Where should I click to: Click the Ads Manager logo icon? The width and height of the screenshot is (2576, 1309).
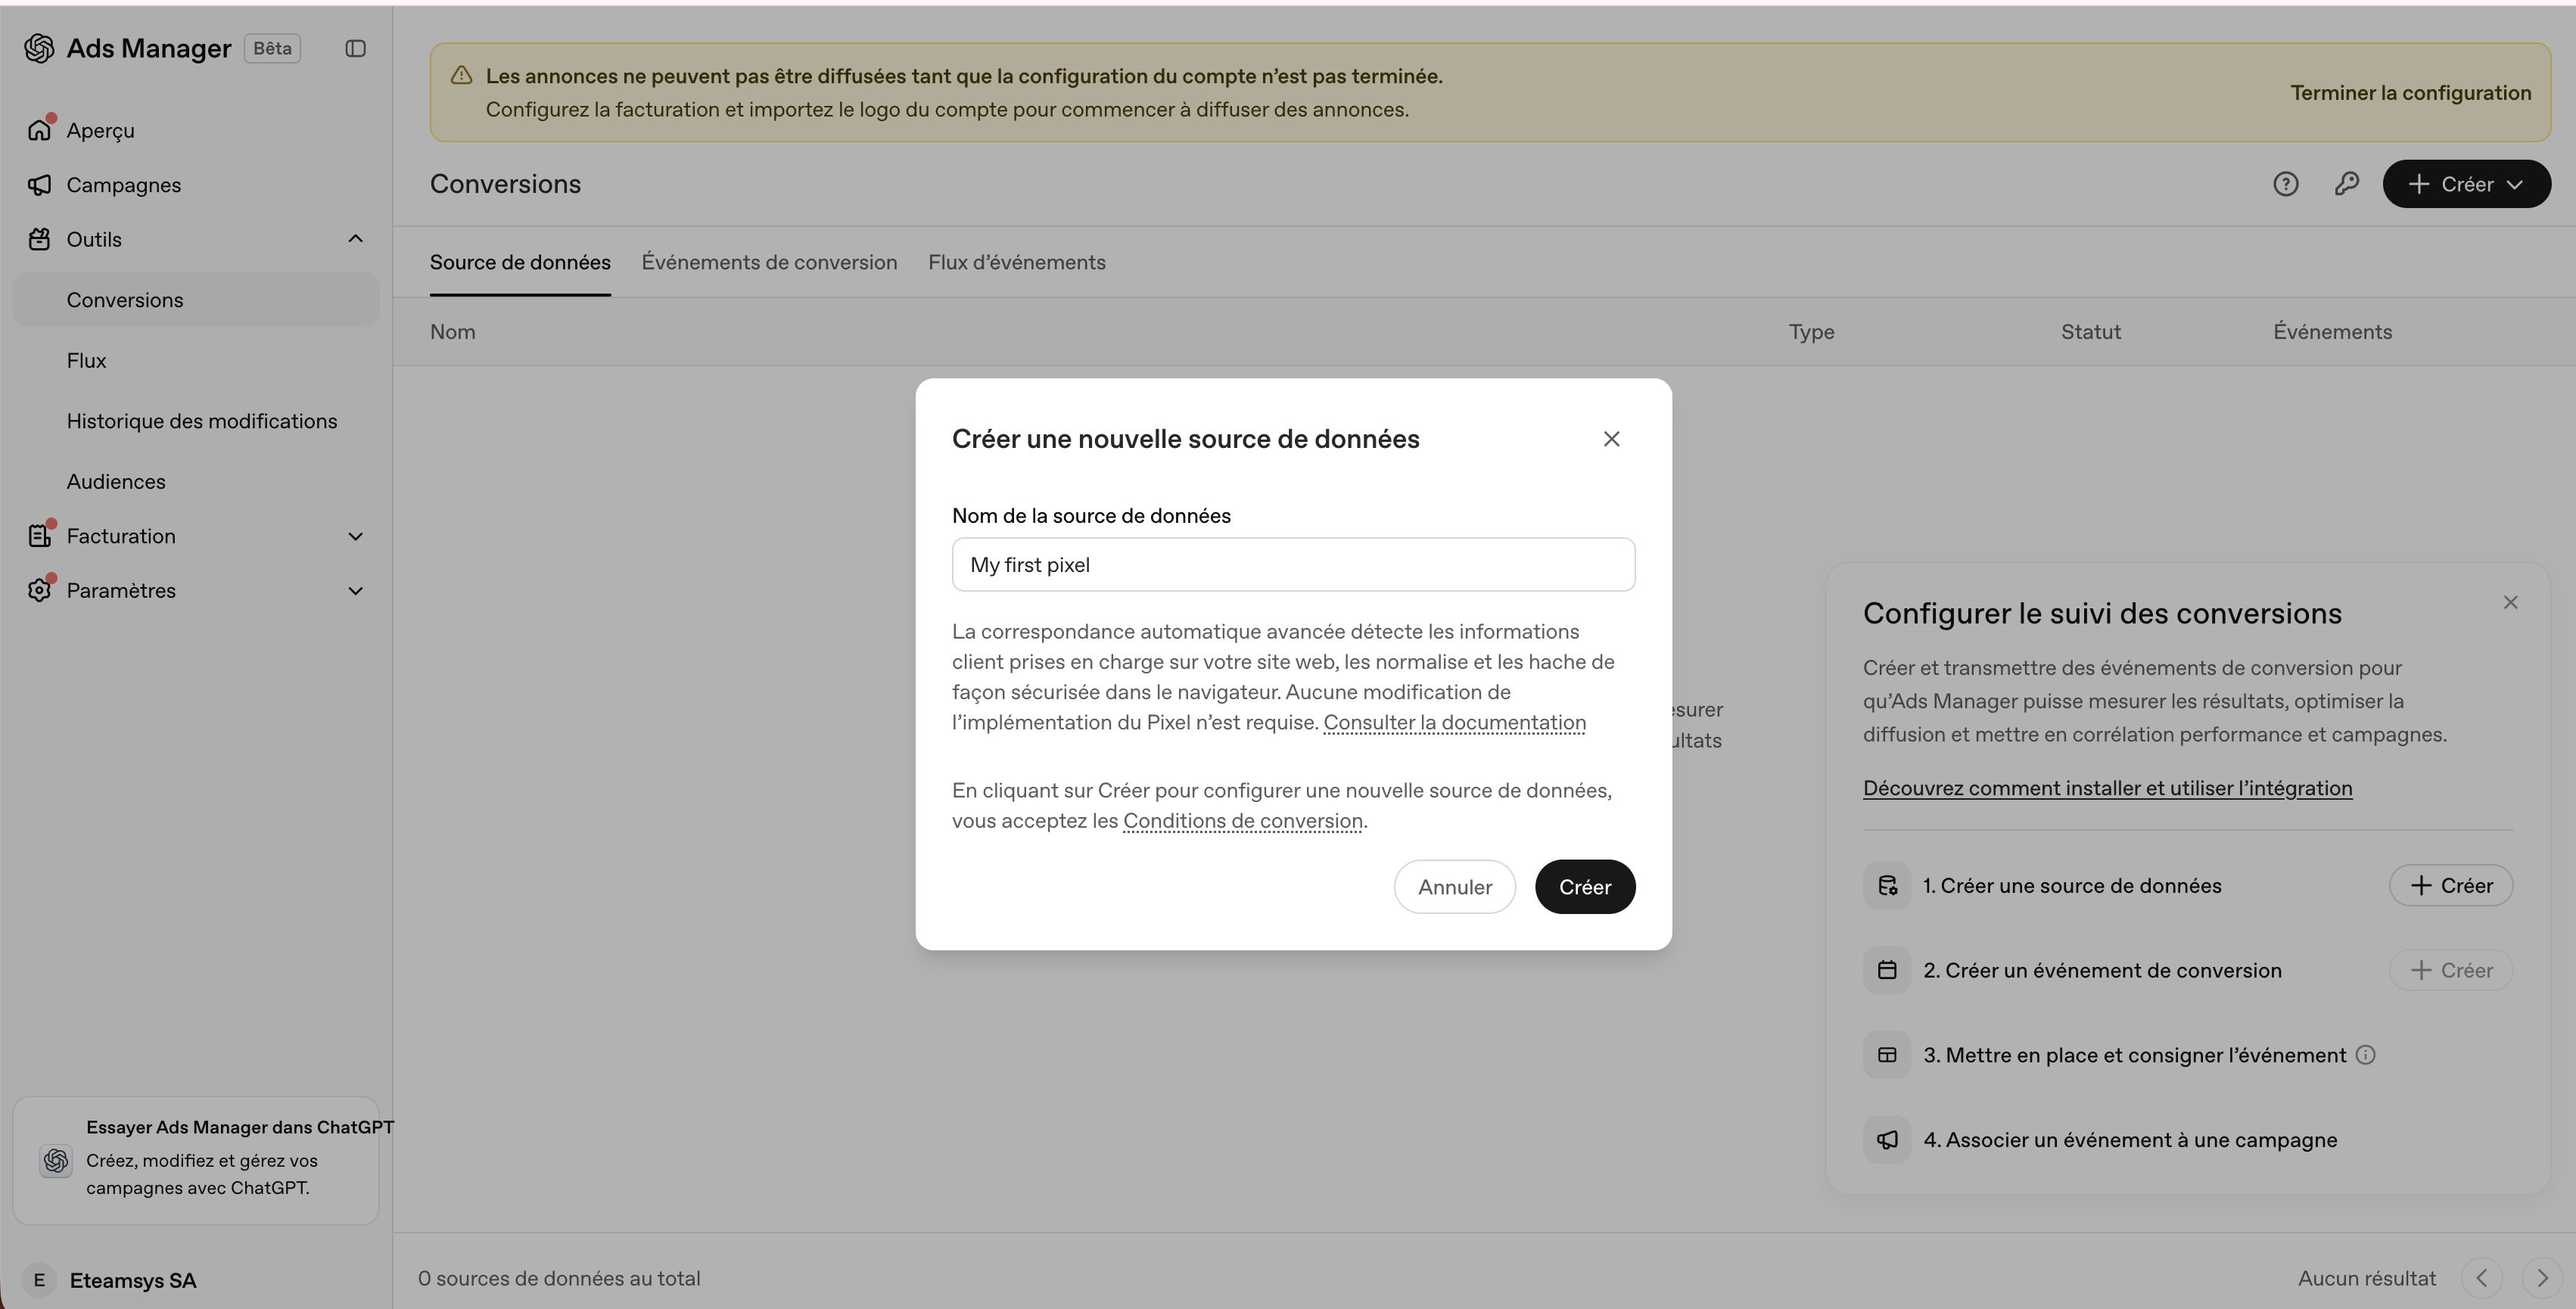click(x=39, y=48)
